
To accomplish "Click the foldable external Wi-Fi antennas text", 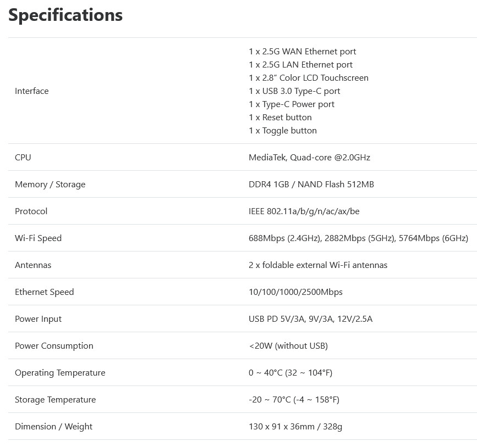I will click(x=325, y=265).
